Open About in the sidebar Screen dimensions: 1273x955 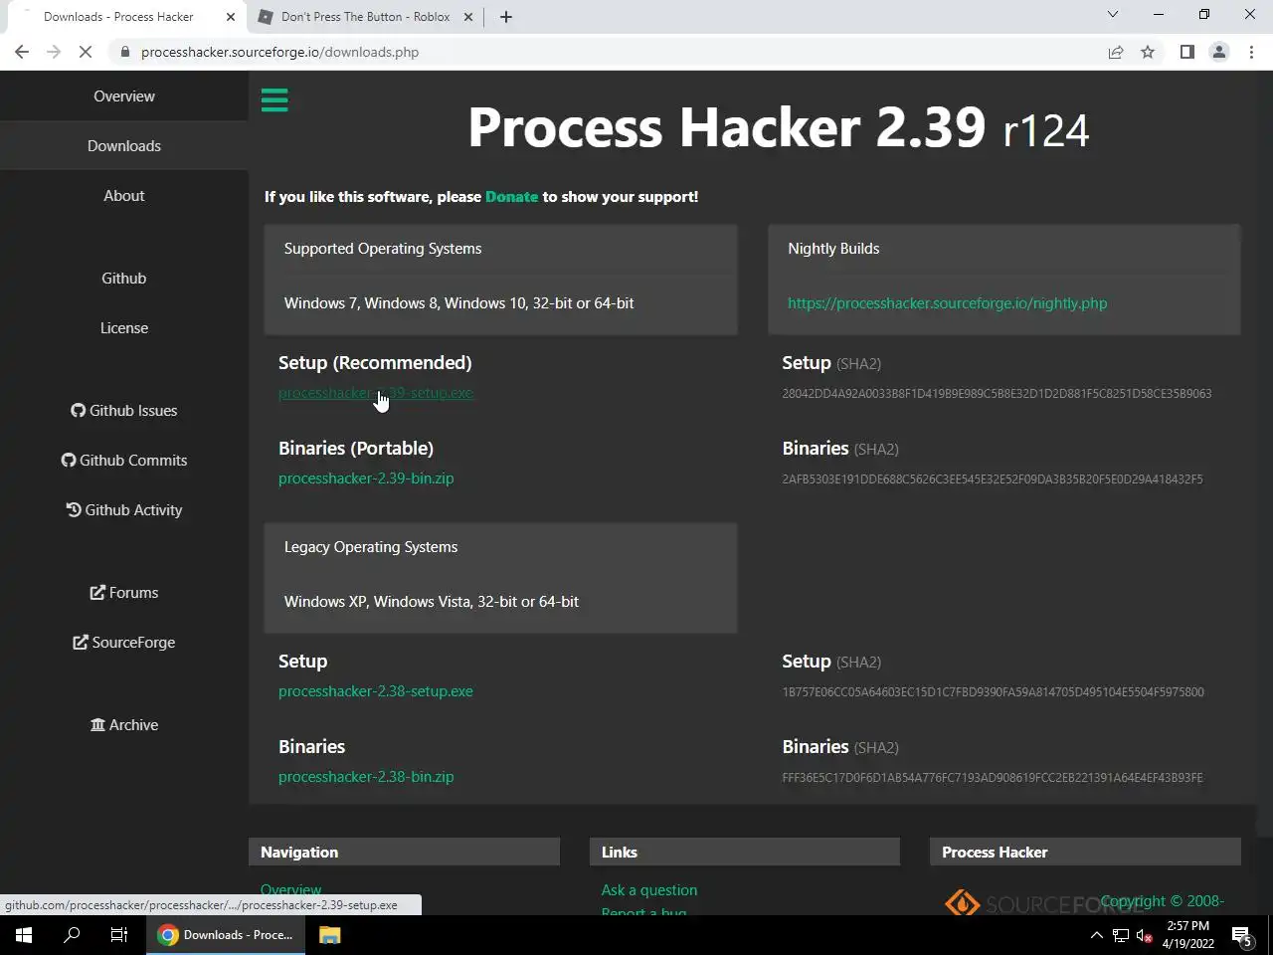124,196
